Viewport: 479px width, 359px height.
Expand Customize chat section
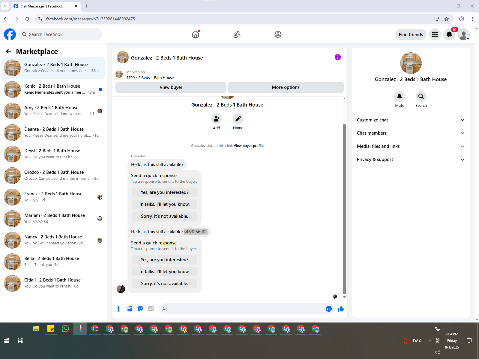point(411,120)
